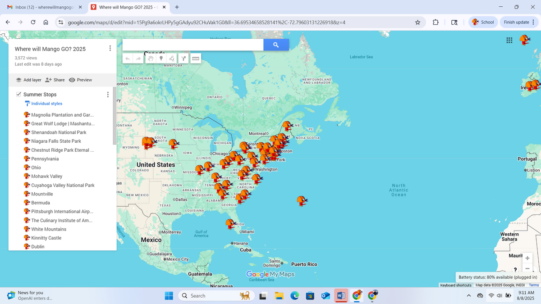
Task: Click Finish update in Chrome
Action: (x=519, y=22)
